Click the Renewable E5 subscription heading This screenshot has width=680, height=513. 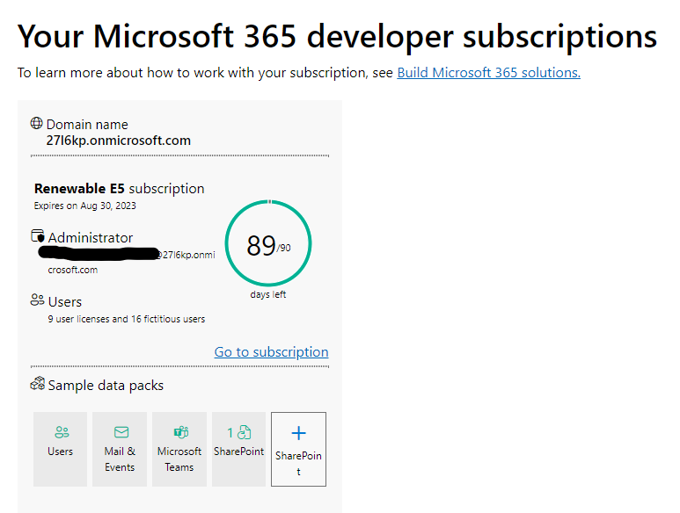(x=120, y=189)
